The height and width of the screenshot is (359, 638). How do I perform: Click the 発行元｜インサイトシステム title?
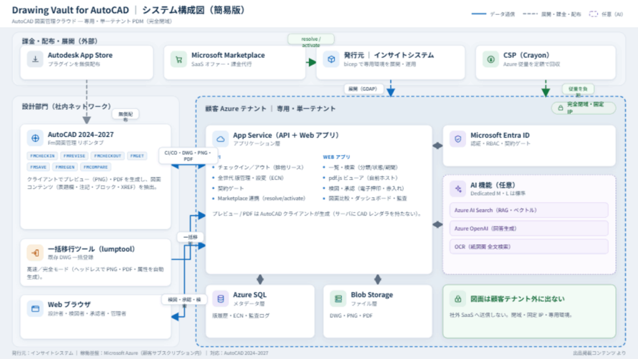coord(389,55)
